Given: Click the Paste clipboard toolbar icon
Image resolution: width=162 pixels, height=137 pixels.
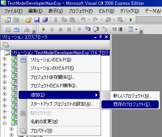Looking at the screenshot, I should click(x=73, y=20).
